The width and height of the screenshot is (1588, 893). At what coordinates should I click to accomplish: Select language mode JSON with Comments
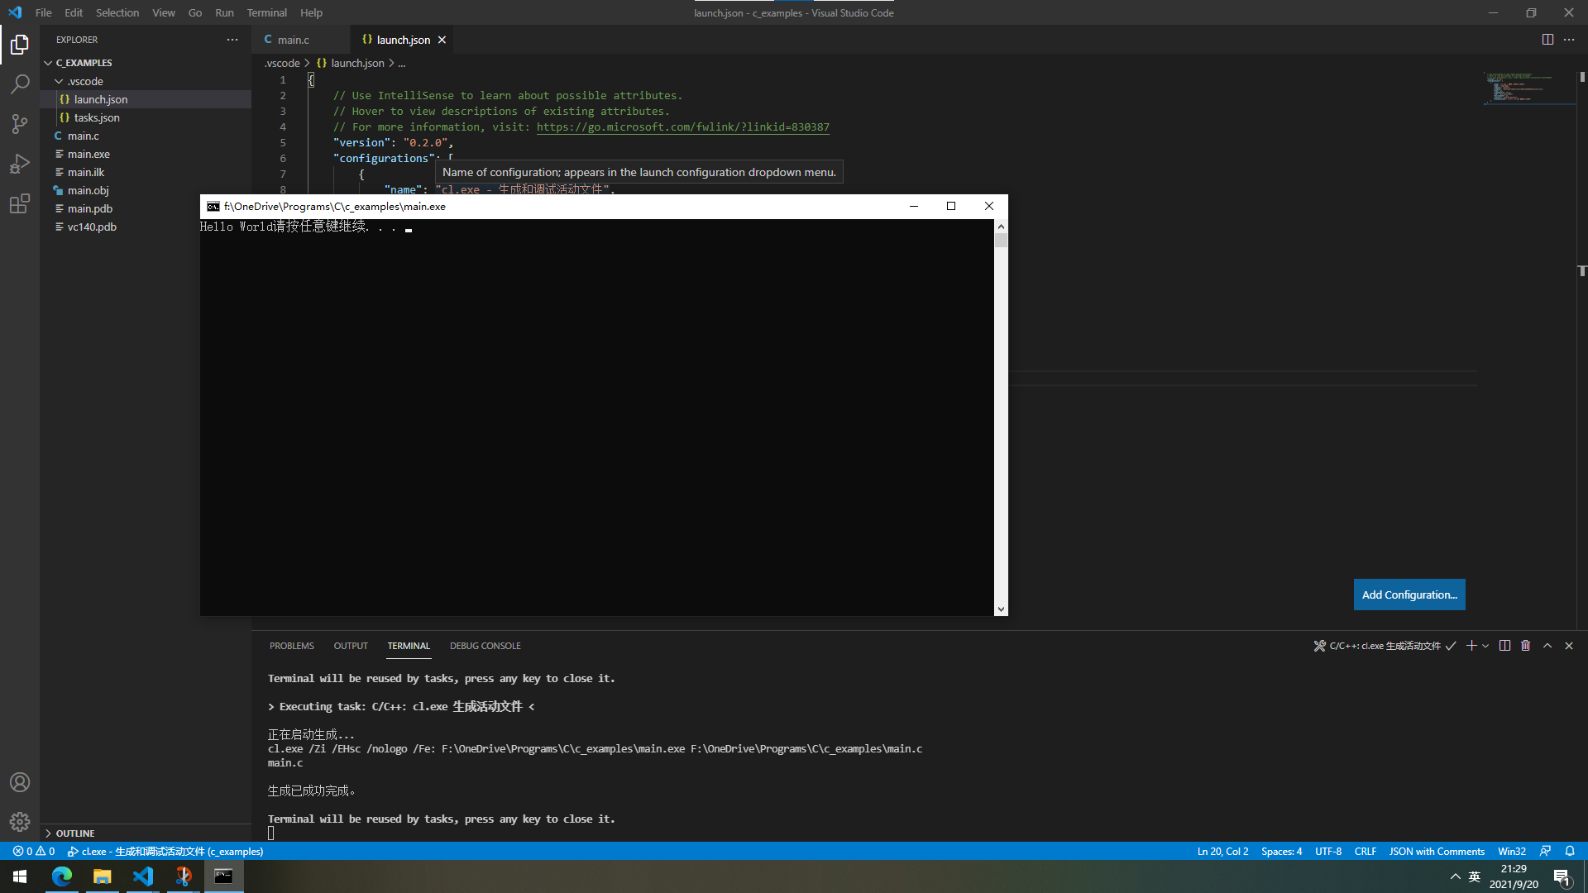click(x=1437, y=851)
